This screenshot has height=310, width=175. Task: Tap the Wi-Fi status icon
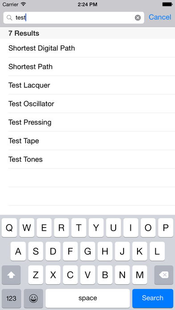tap(23, 4)
